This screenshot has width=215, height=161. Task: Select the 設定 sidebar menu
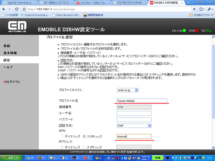tap(7, 60)
